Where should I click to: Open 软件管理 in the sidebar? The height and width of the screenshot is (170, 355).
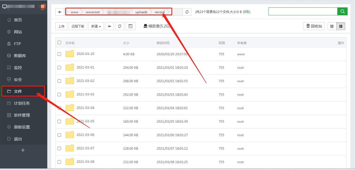point(24,115)
